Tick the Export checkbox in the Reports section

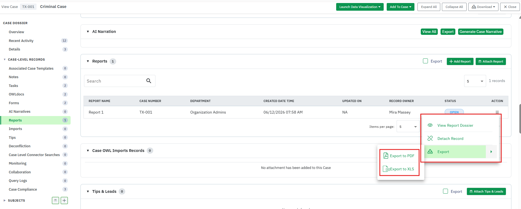tap(425, 61)
